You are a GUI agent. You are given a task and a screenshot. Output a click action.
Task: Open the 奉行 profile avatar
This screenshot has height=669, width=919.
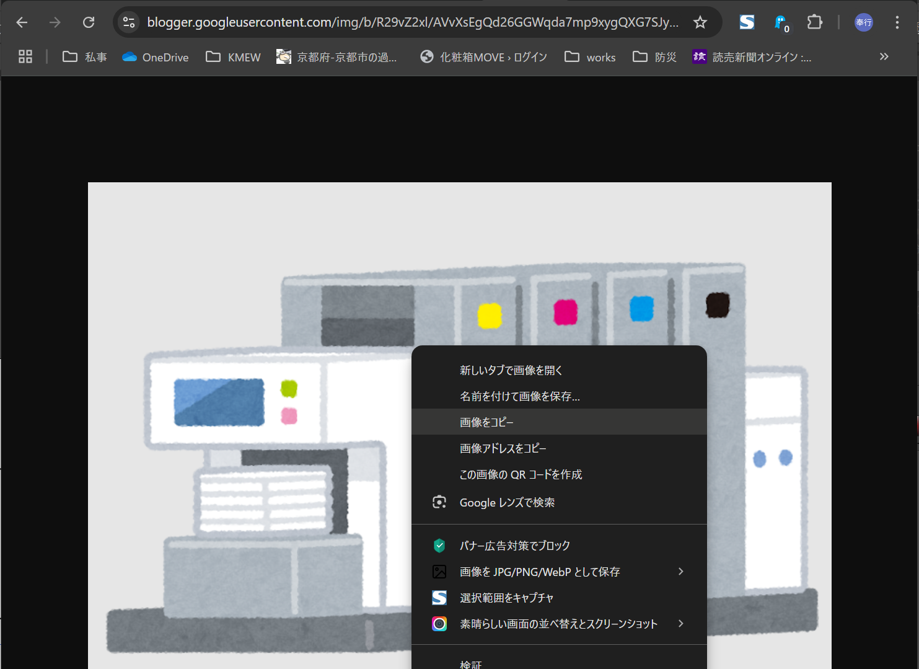coord(864,22)
